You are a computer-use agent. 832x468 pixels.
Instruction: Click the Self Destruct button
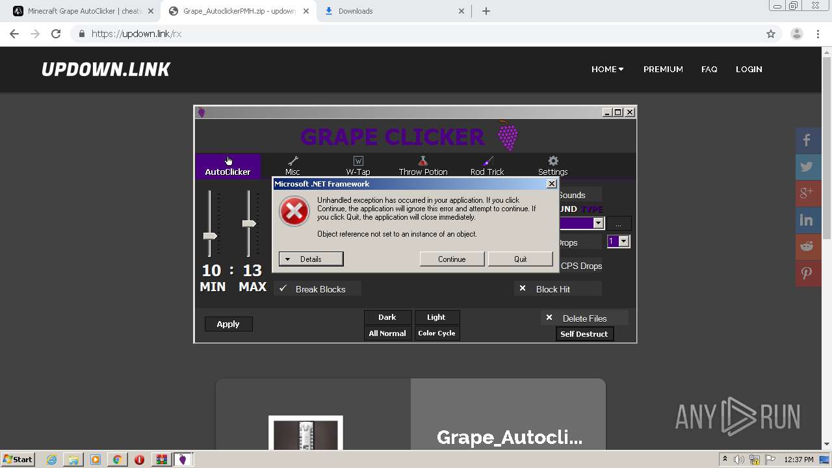point(584,334)
